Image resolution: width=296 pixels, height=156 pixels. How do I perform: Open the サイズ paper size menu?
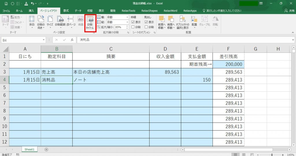[50, 22]
